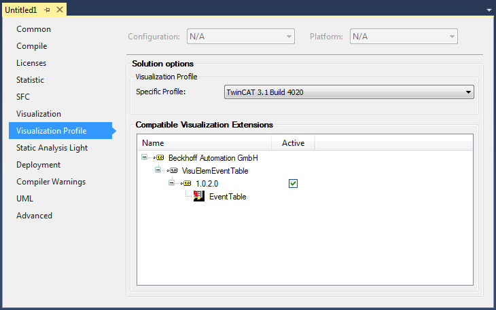
Task: Collapse the Beckhoff Automation GmbH node
Action: (x=144, y=157)
